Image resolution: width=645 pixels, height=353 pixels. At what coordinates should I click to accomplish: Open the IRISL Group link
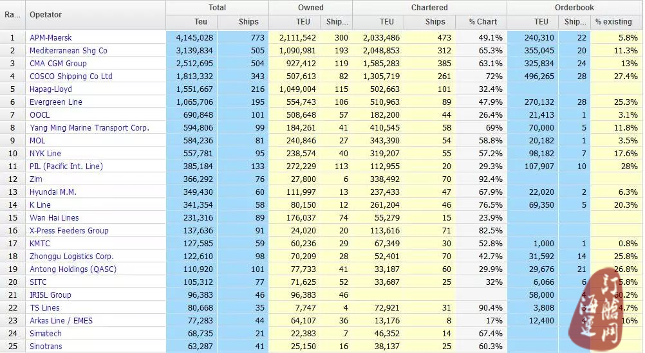click(50, 295)
